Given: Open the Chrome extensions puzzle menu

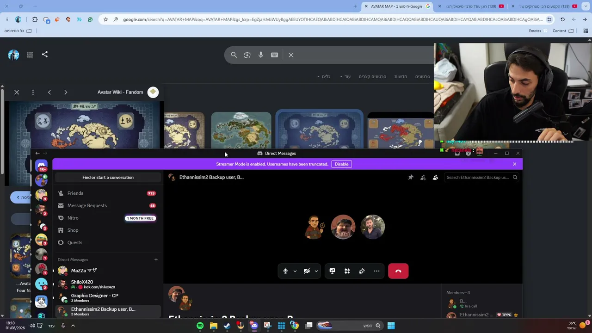Looking at the screenshot, I should pos(35,19).
